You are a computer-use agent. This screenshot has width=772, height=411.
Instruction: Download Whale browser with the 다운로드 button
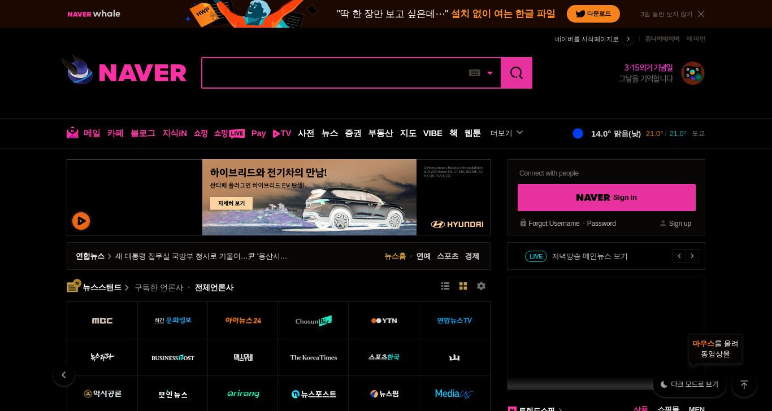(x=593, y=14)
